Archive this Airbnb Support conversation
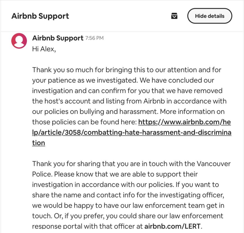 tap(174, 16)
